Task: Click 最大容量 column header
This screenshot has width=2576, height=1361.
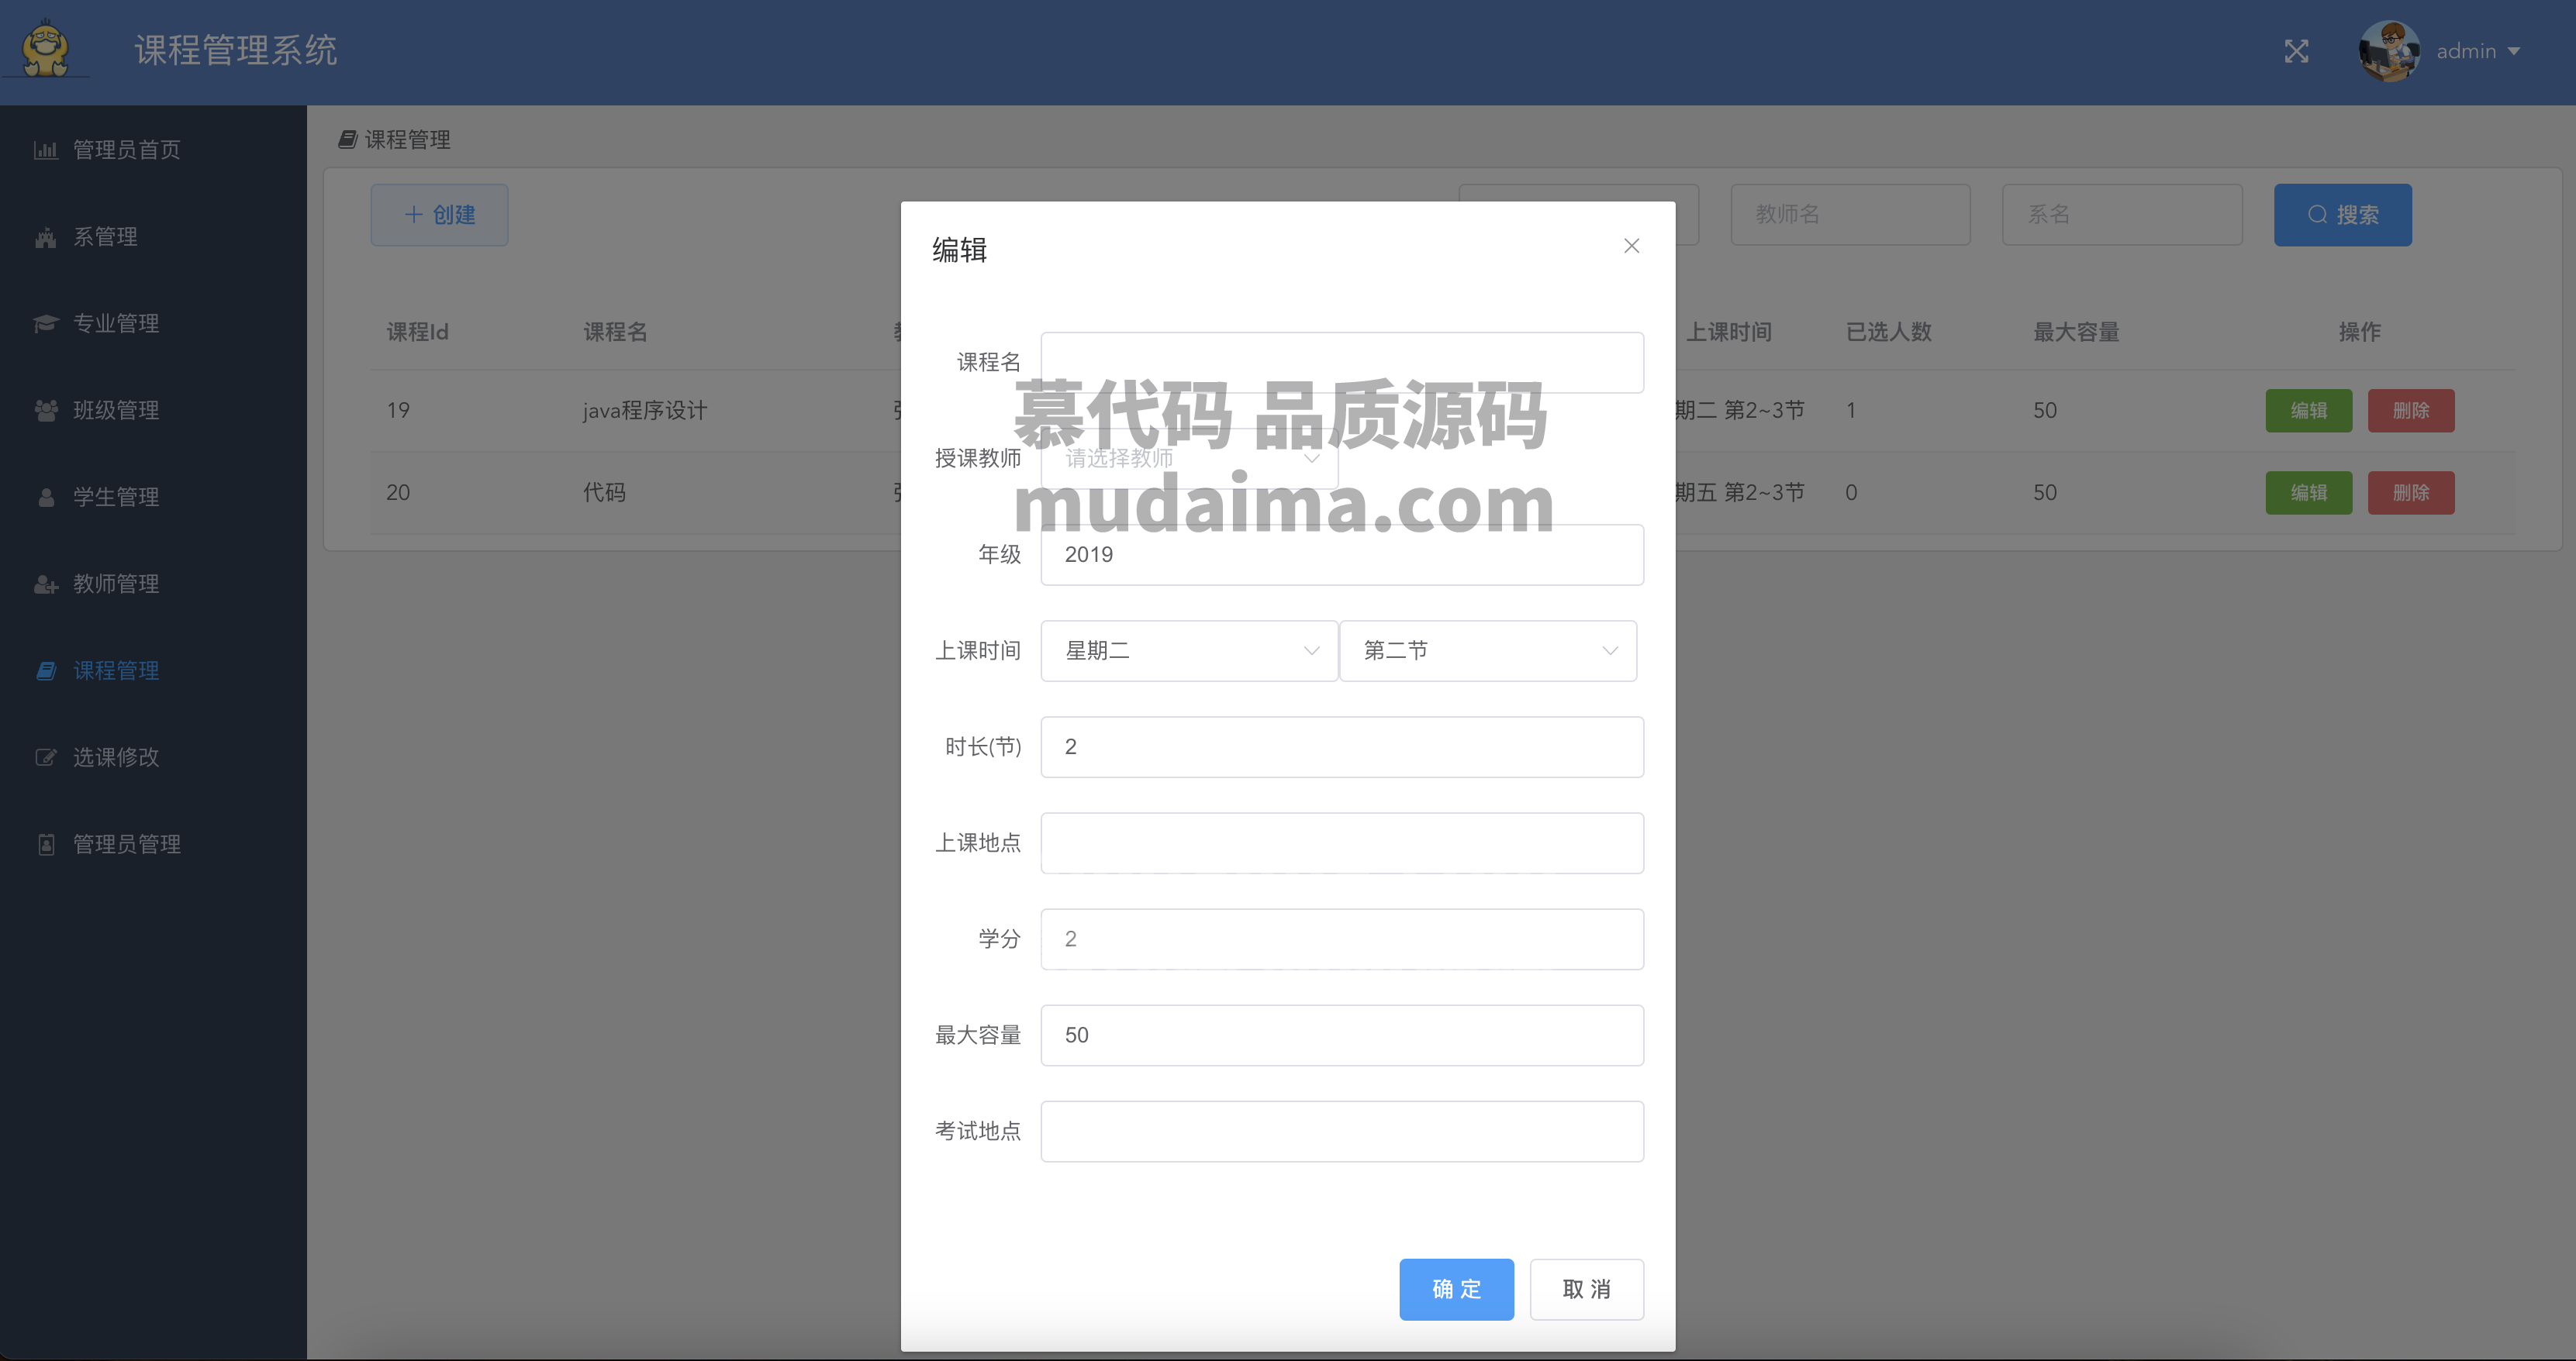Action: 2076,332
